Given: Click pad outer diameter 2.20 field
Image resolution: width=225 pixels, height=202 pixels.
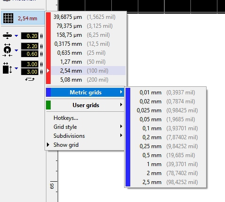Looking at the screenshot, I should [x=30, y=46].
